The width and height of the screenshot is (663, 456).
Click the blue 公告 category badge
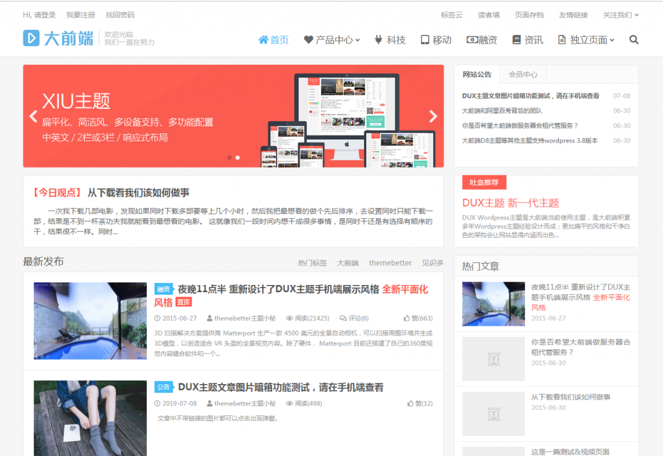tap(164, 387)
